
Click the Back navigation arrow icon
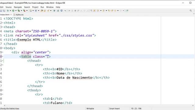pyautogui.click(x=115, y=11)
